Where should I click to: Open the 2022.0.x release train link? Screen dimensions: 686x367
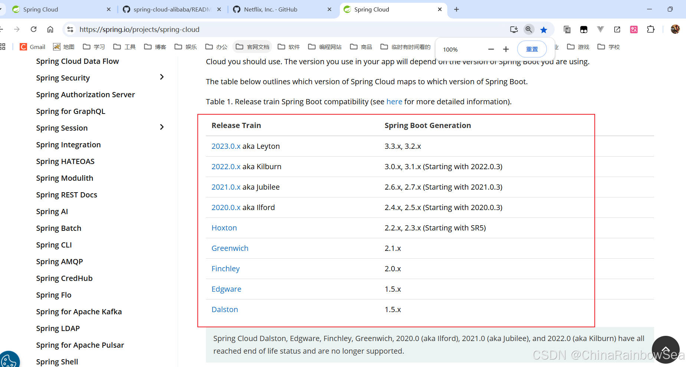click(226, 167)
